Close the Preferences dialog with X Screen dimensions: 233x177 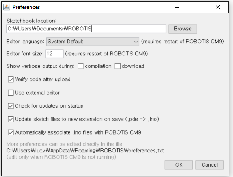click(218, 7)
